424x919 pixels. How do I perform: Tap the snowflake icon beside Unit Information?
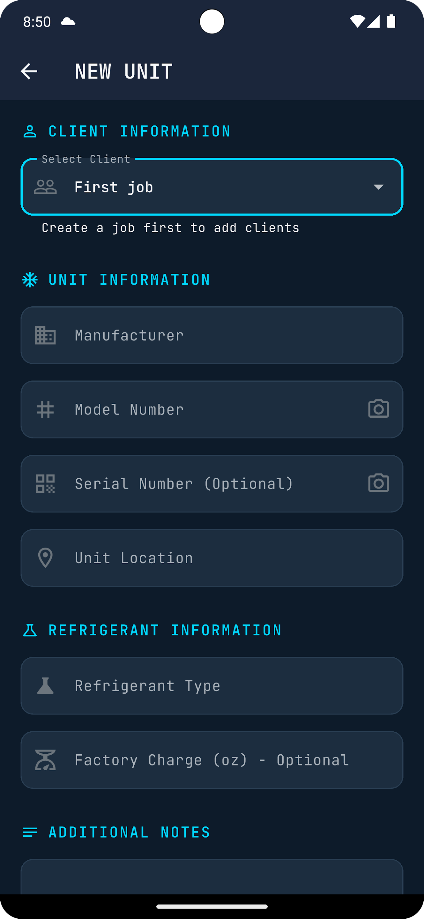click(30, 279)
